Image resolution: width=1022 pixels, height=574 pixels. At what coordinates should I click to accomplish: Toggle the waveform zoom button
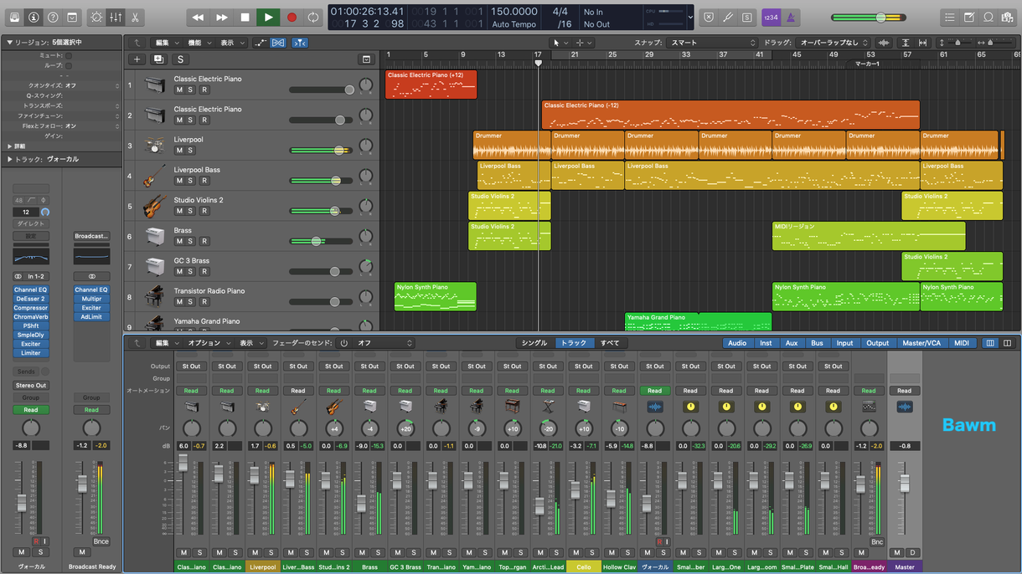pos(884,43)
